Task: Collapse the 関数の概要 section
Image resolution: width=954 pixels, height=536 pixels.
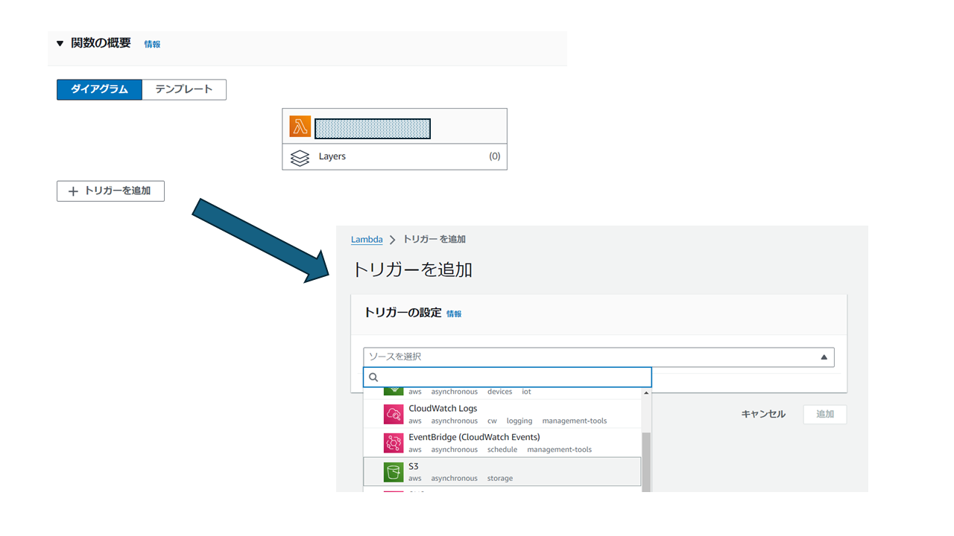Action: tap(60, 42)
